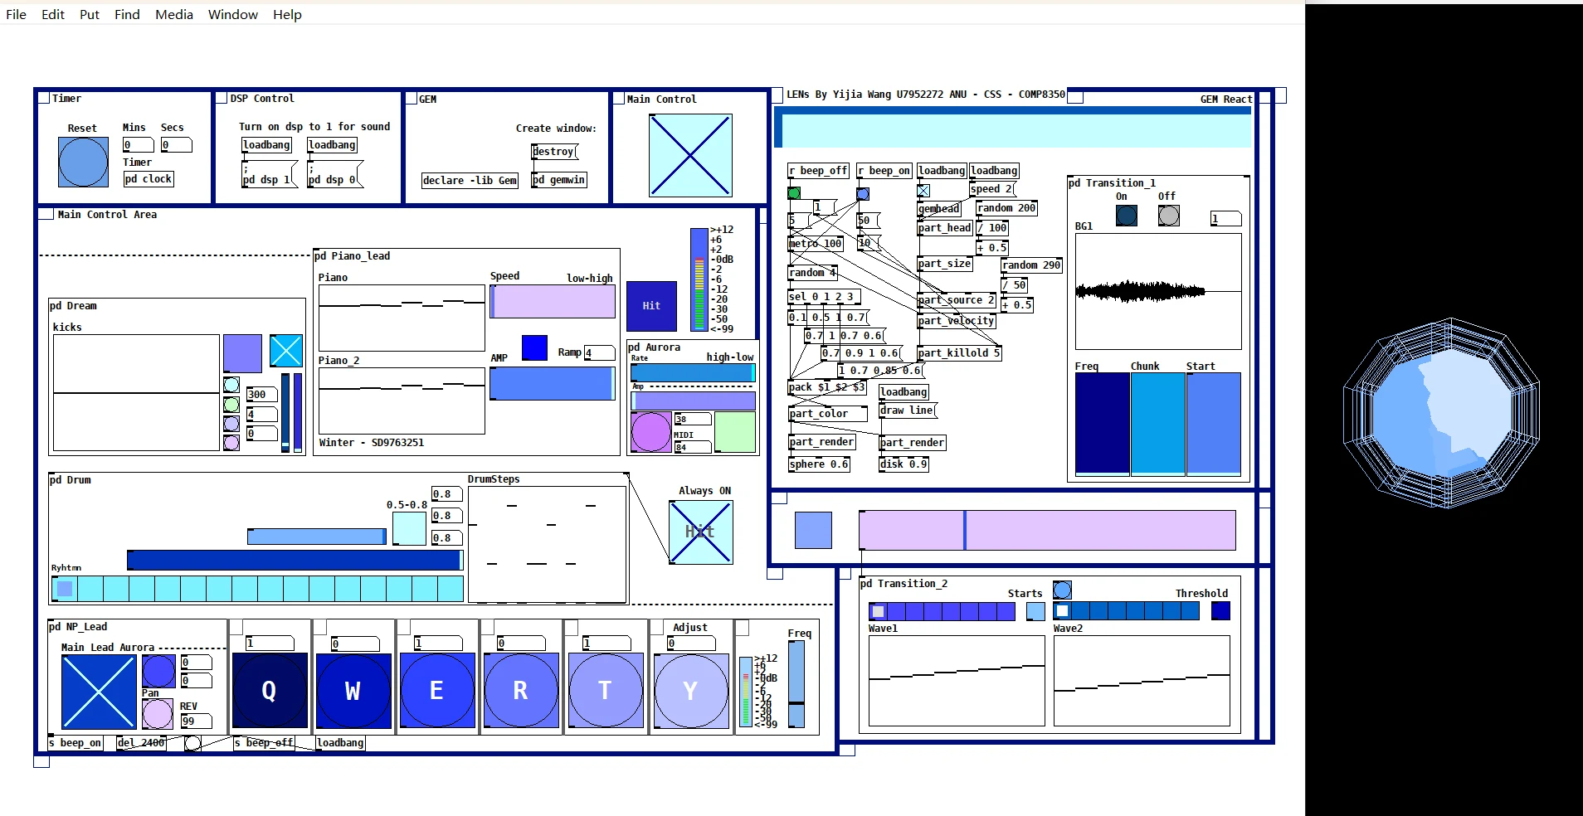
Task: Click the Ramp number box showing 4
Action: point(599,353)
